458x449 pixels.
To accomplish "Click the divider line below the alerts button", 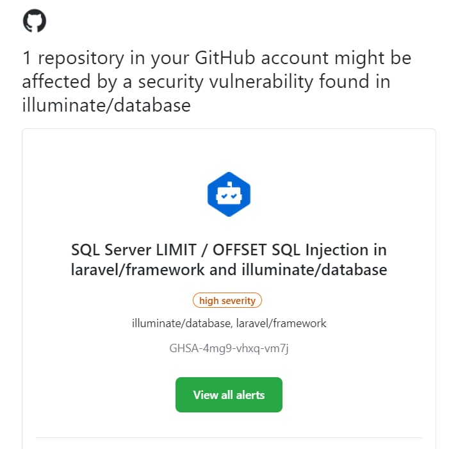I will [229, 438].
